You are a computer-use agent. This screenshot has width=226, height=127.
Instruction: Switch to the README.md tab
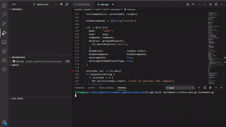pyautogui.click(x=83, y=5)
